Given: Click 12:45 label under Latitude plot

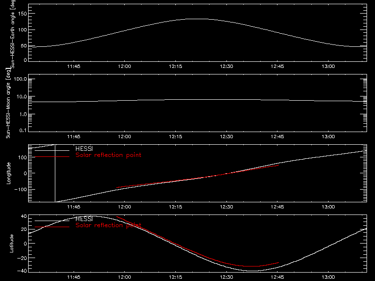Looking at the screenshot, I should 277,277.
